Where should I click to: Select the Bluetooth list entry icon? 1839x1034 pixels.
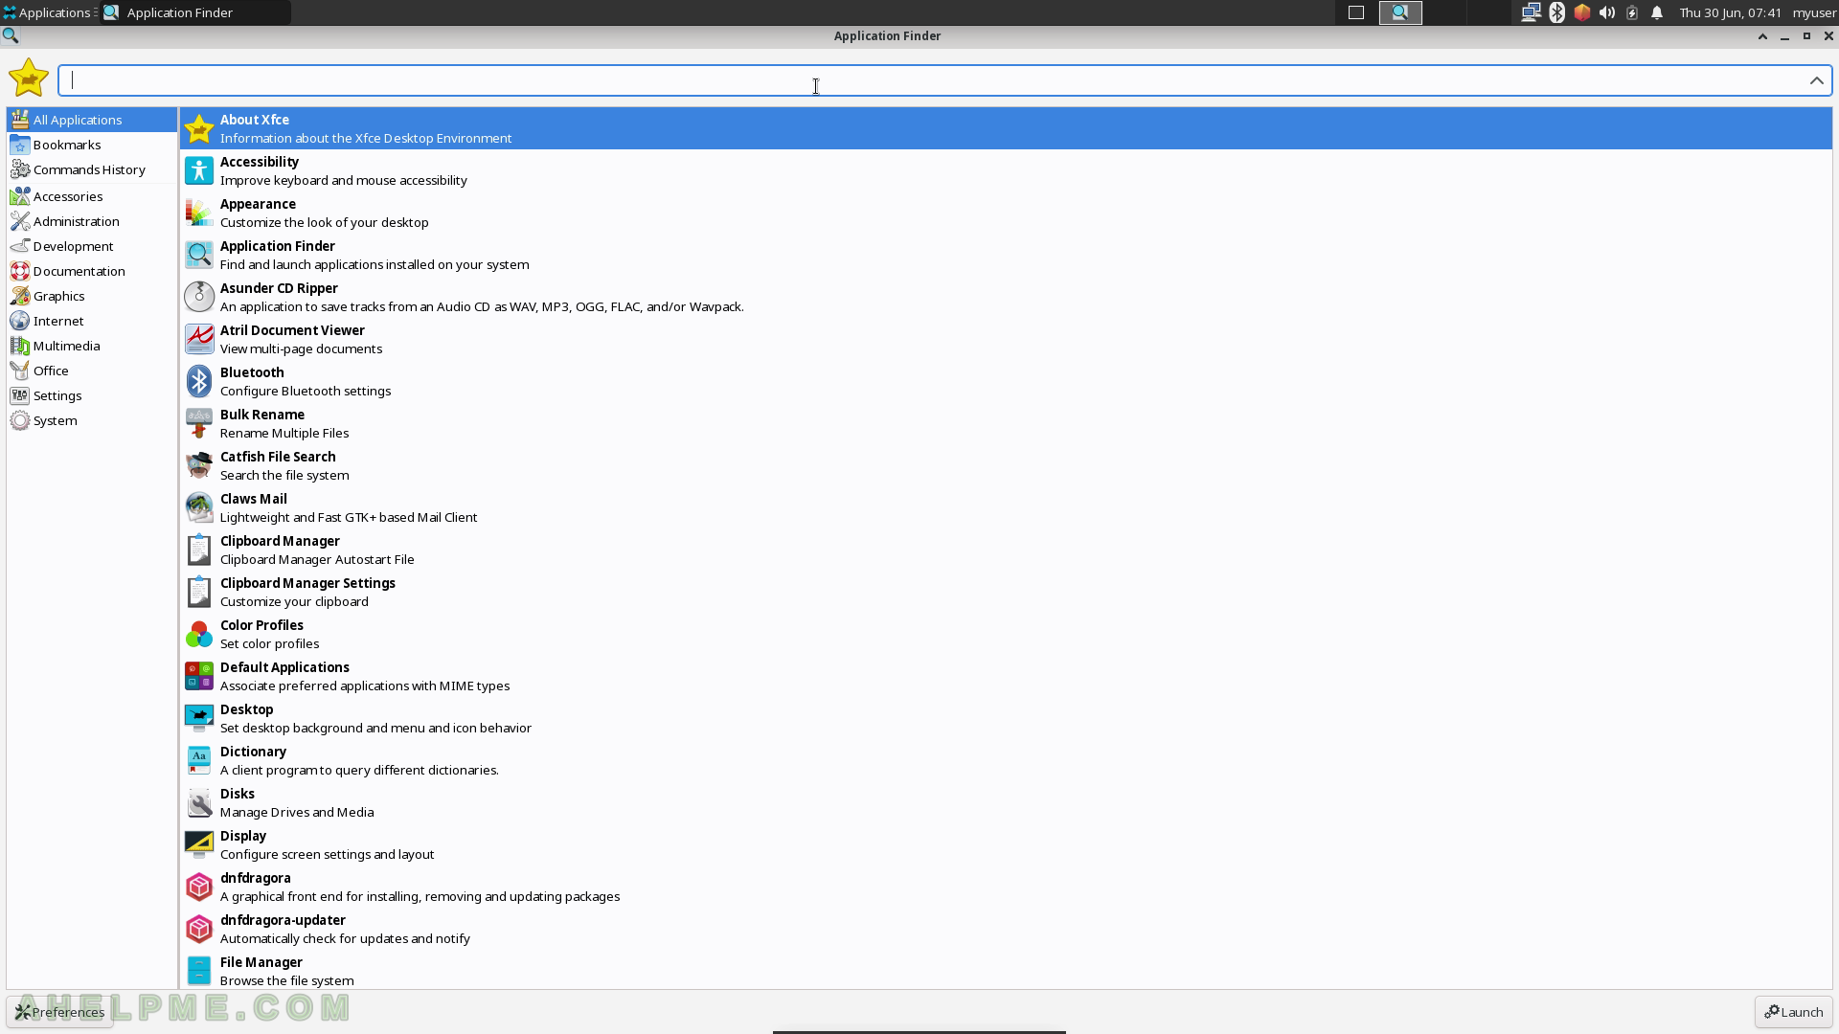[x=199, y=381]
